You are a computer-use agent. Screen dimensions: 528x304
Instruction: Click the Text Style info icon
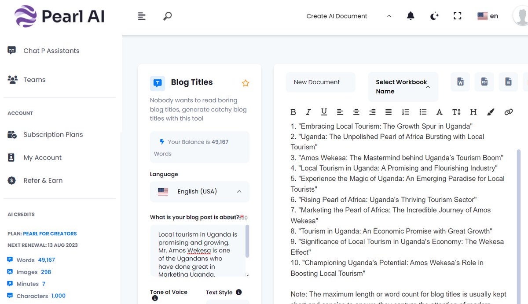pos(238,292)
